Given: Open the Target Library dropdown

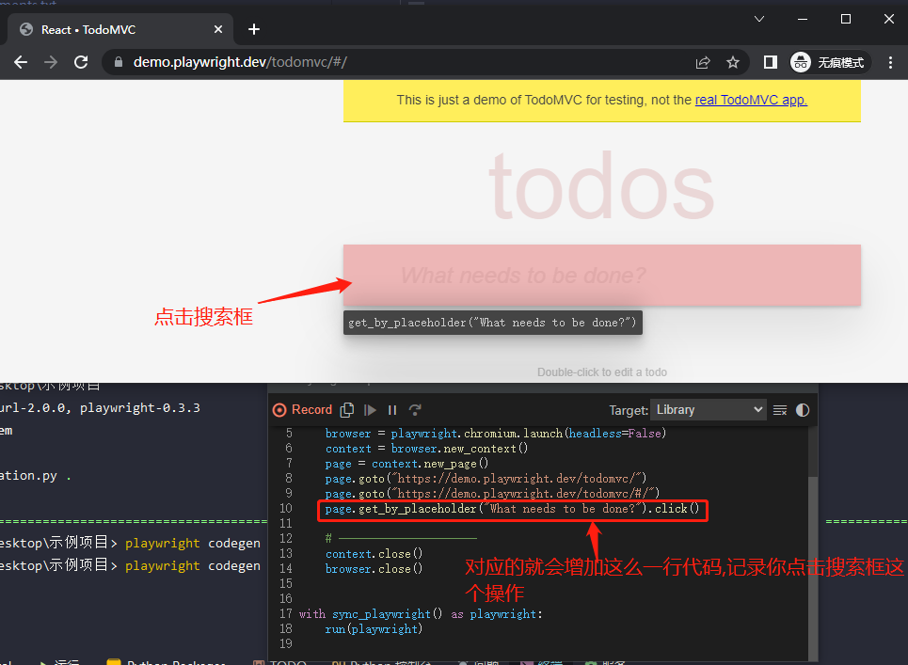Looking at the screenshot, I should coord(708,410).
